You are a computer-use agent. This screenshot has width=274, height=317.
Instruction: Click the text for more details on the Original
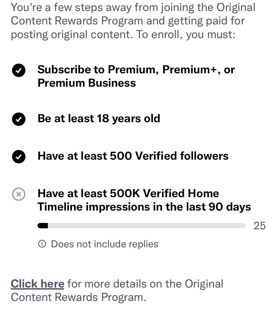(x=145, y=284)
